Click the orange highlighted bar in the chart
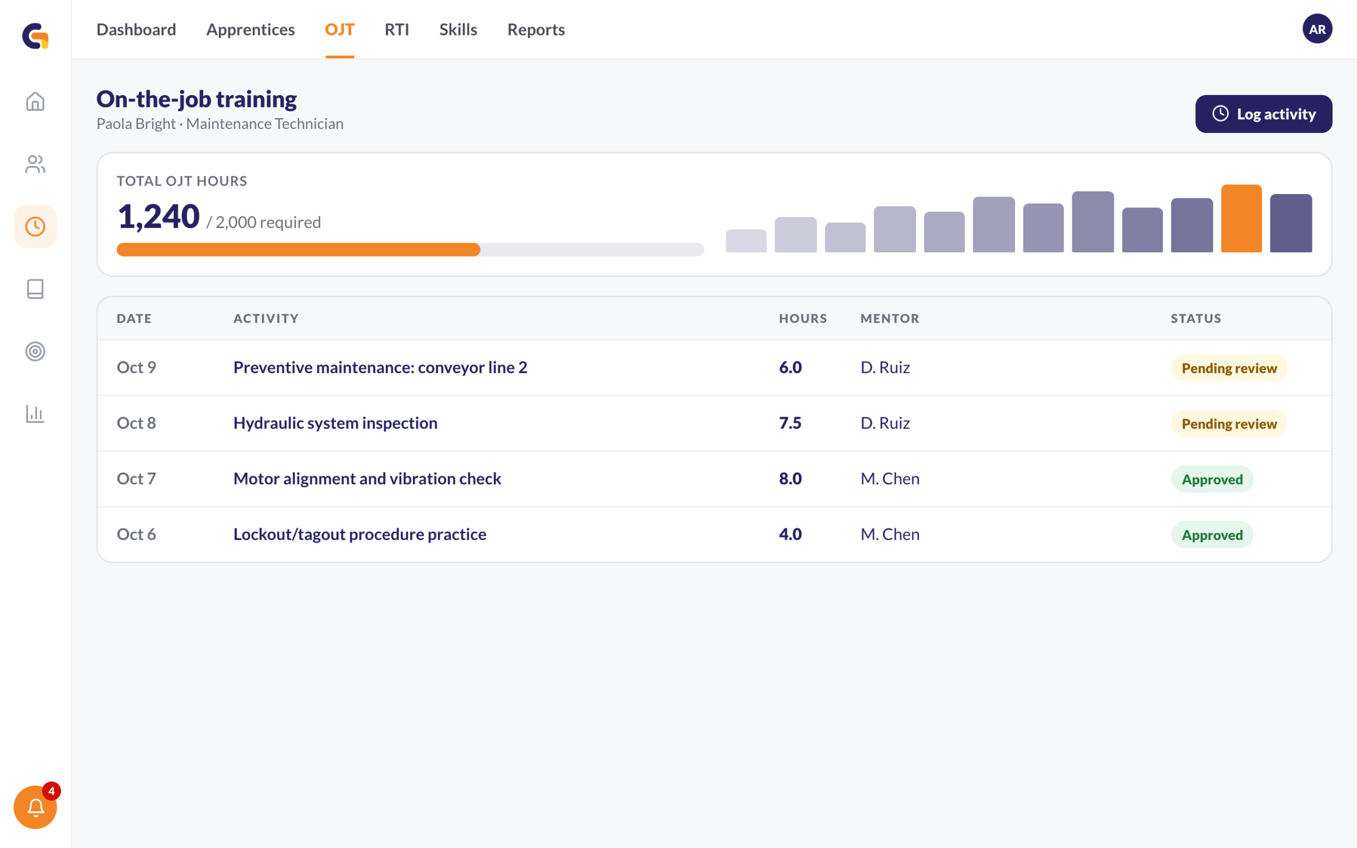This screenshot has height=848, width=1357. tap(1241, 218)
